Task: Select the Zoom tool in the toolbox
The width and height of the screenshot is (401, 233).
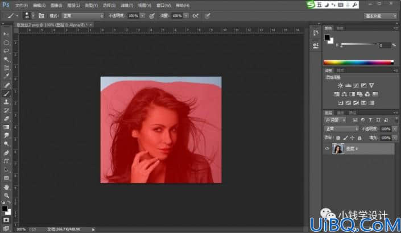Action: coord(6,195)
